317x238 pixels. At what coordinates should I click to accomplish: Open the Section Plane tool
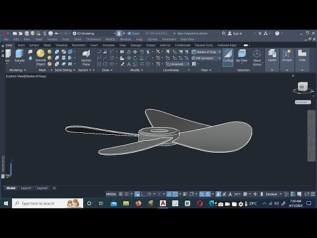point(86,58)
